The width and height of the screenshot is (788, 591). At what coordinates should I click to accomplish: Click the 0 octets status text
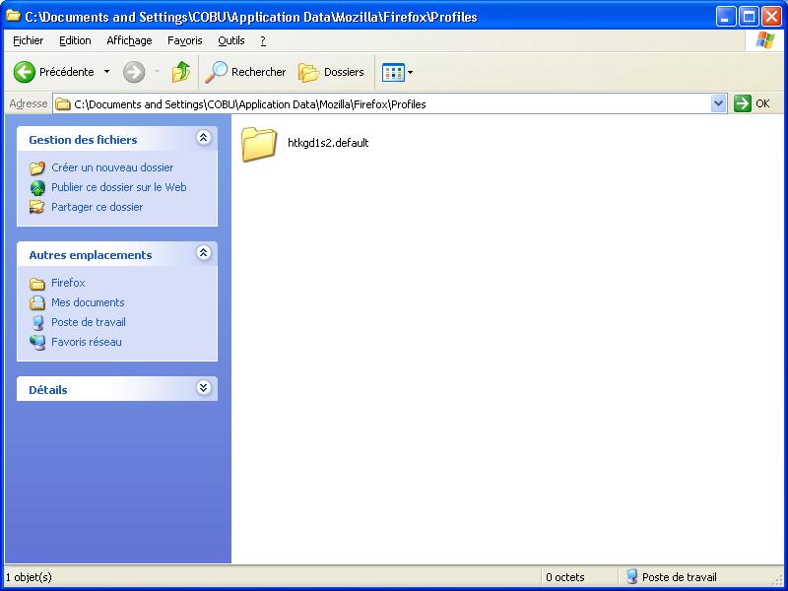[x=565, y=577]
